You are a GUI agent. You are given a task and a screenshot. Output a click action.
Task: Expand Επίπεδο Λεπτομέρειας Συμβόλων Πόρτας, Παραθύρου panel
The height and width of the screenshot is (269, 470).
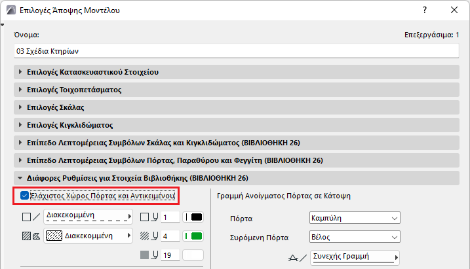[x=237, y=160]
